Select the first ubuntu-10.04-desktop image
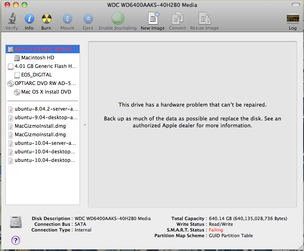 43,152
